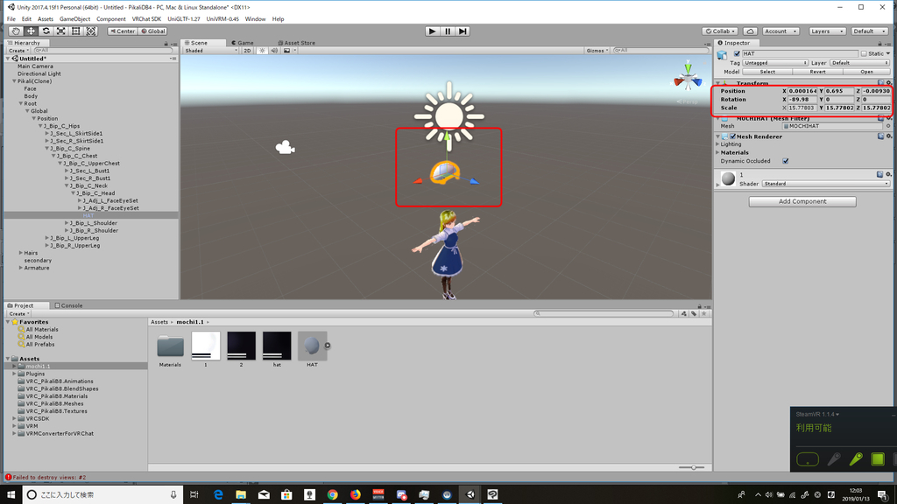Switch to the Console tab
Screen dimensions: 897x504
(68, 305)
